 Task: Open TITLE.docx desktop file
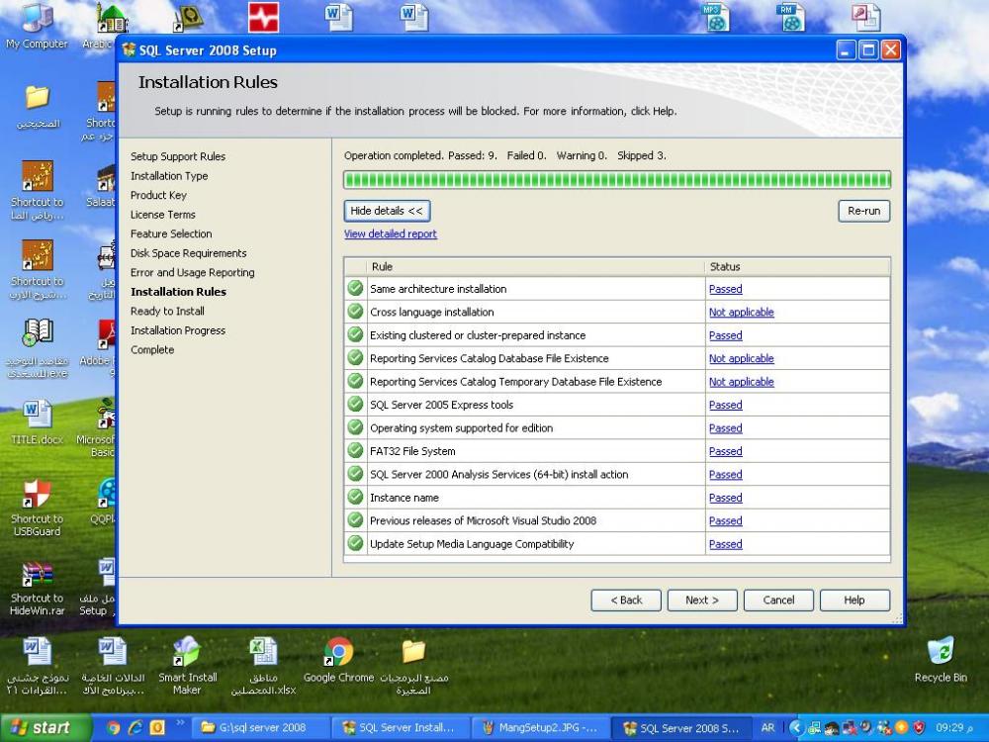click(x=38, y=422)
